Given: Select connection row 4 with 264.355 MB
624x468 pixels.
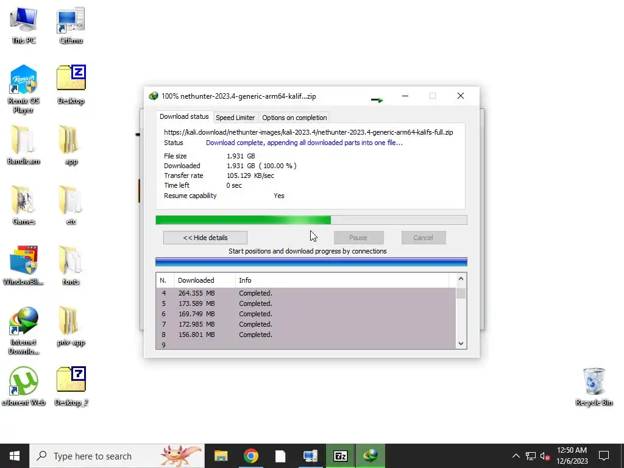Looking at the screenshot, I should (x=306, y=293).
